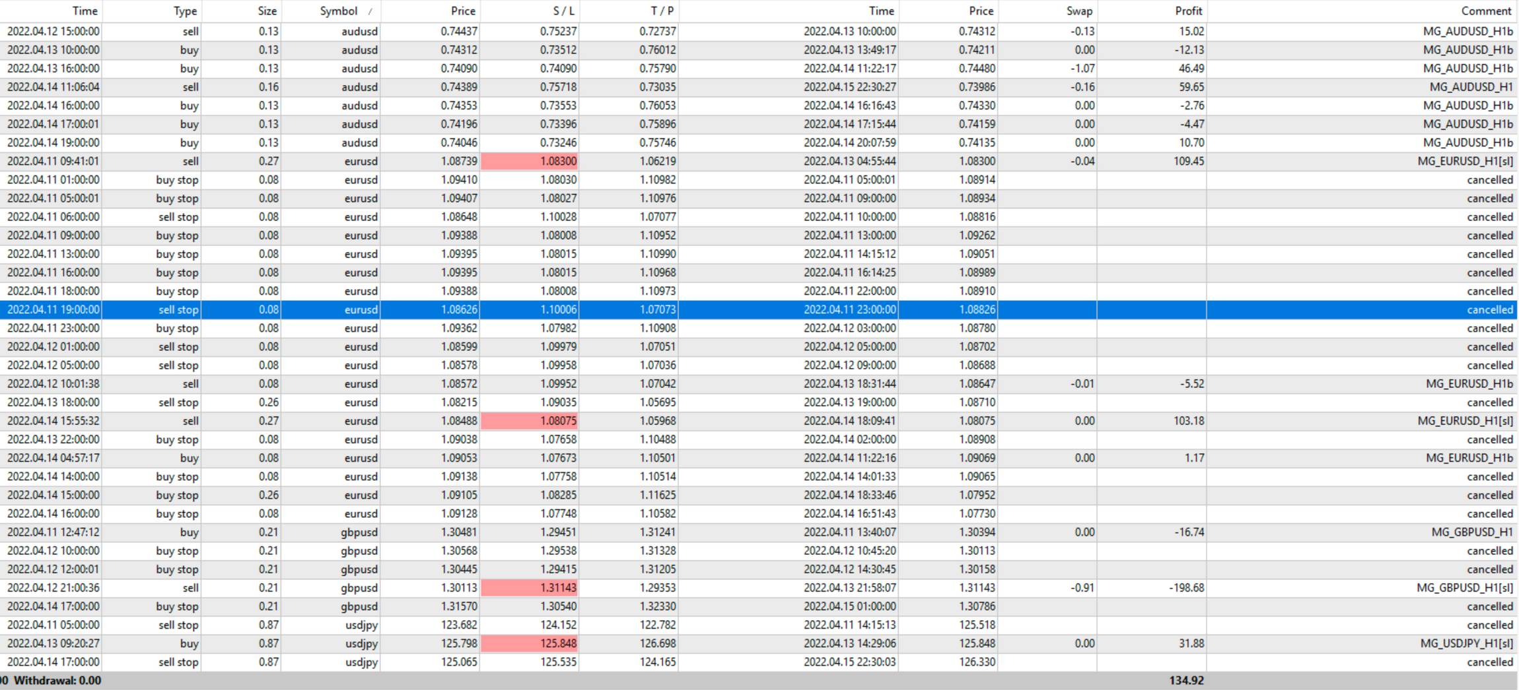This screenshot has height=690, width=1519.
Task: Sort by the S / L column header
Action: point(563,11)
